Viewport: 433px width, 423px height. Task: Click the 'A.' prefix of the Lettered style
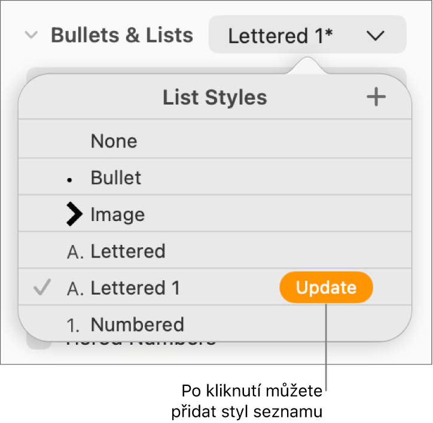coord(75,252)
